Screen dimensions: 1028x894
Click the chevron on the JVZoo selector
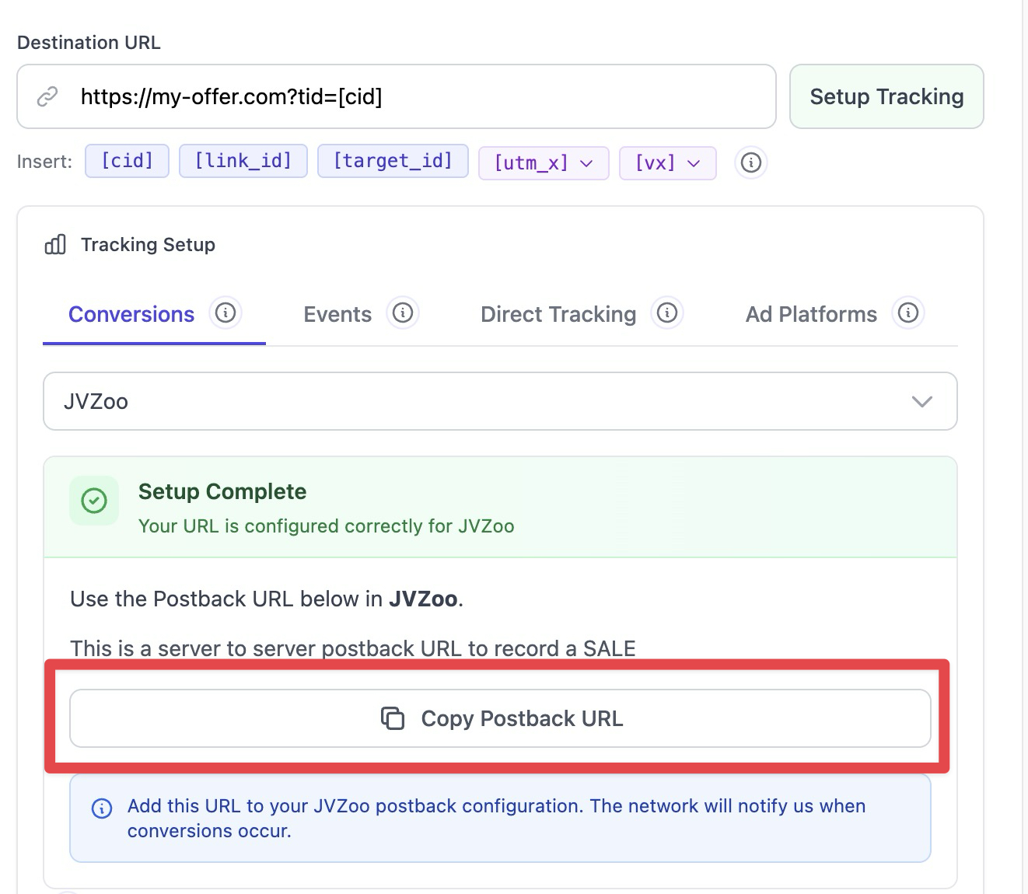[x=922, y=402]
